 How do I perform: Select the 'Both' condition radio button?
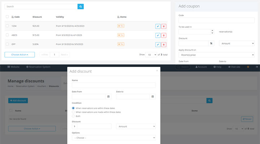pyautogui.click(x=73, y=116)
